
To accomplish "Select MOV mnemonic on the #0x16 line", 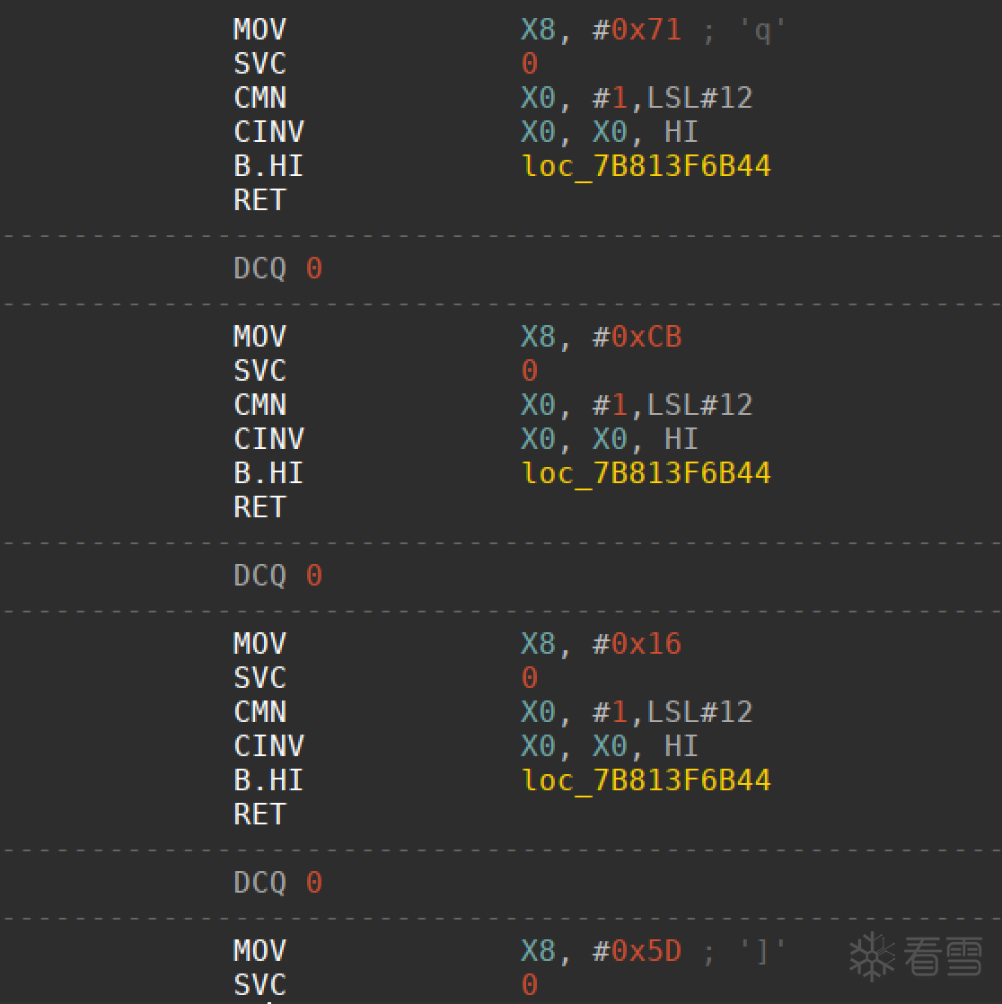I will coord(260,644).
